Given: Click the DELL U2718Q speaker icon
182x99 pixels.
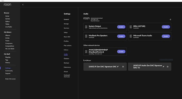Looking at the screenshot, I should click(x=131, y=27).
